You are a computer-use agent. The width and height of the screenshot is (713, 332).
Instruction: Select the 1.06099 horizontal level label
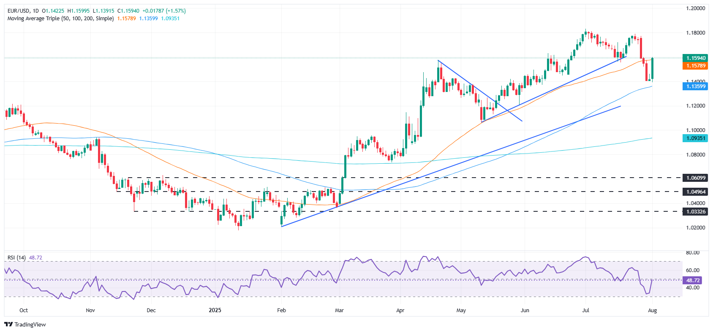point(696,178)
